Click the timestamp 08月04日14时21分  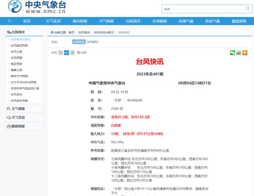[x=195, y=83]
